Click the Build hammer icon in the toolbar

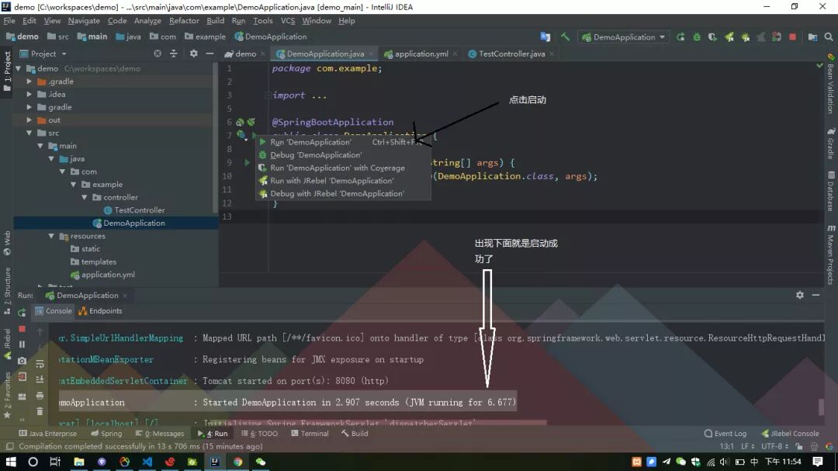(x=565, y=37)
